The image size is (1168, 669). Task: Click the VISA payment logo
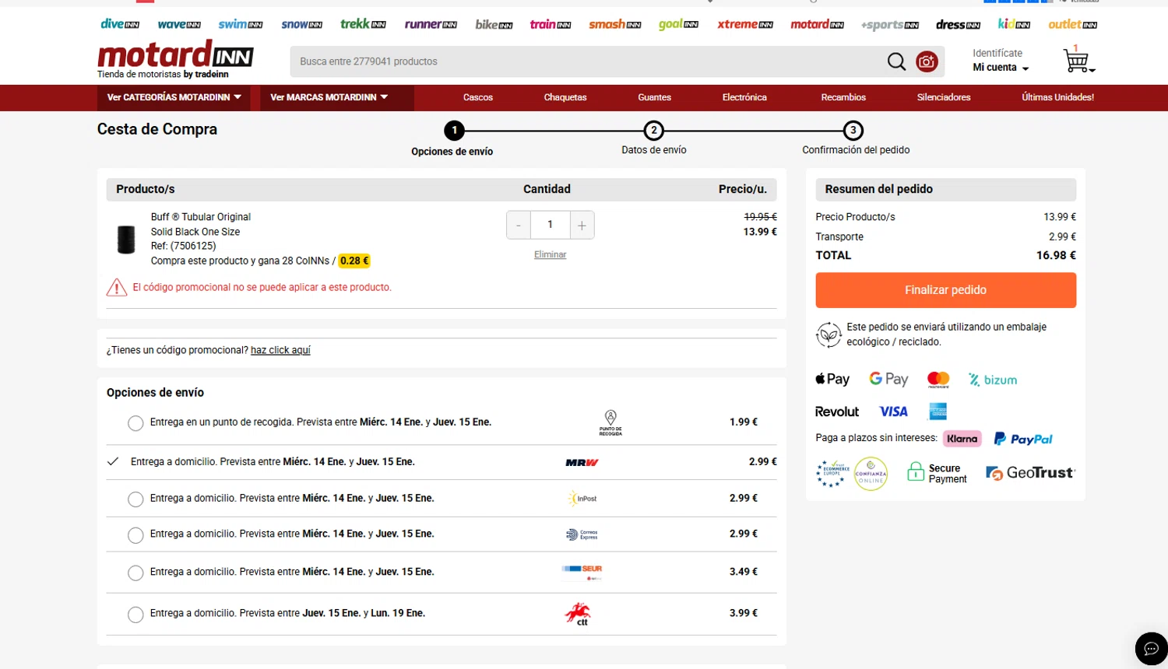(893, 412)
